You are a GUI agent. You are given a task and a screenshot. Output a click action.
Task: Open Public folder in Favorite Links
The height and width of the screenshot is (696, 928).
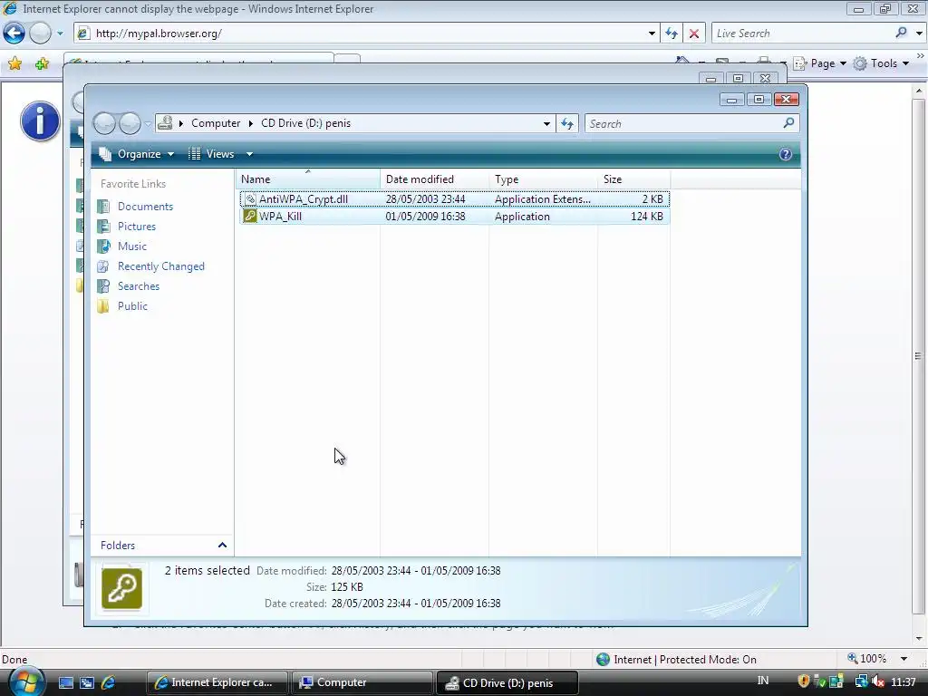pos(132,306)
